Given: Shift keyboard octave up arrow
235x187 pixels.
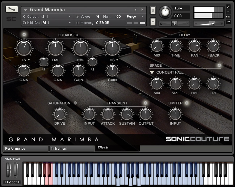Looking at the screenshot, I should pyautogui.click(x=19, y=182).
